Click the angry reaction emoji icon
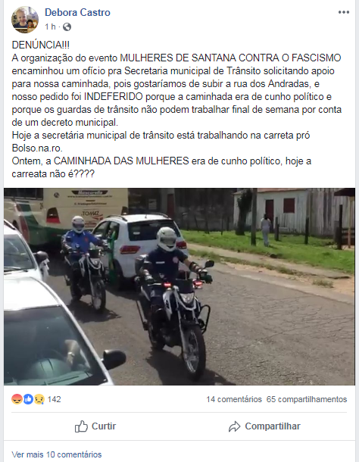The height and width of the screenshot is (462, 359). (17, 399)
